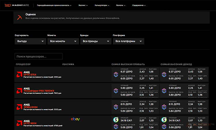Click Dero coin icon in ЭПИЦ 9K84 highest income cell

point(164,107)
